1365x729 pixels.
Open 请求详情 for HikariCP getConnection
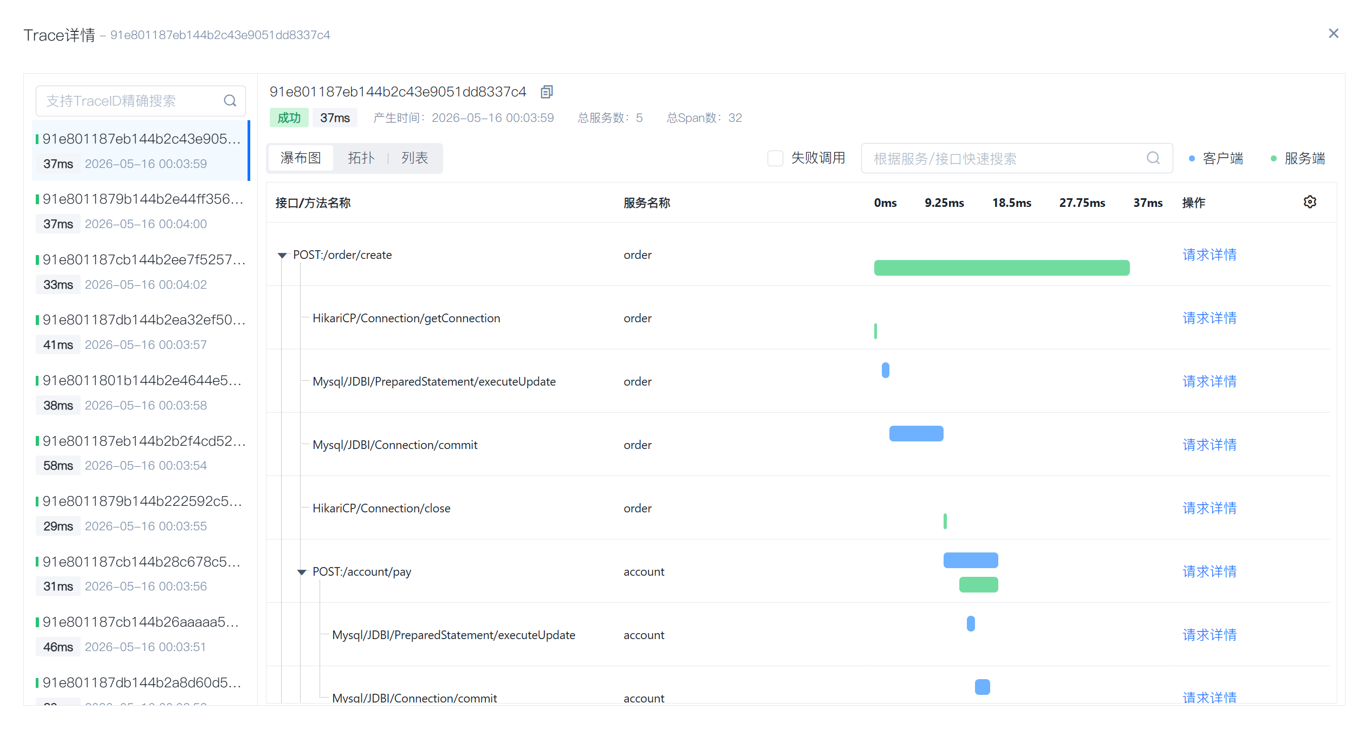pyautogui.click(x=1210, y=318)
